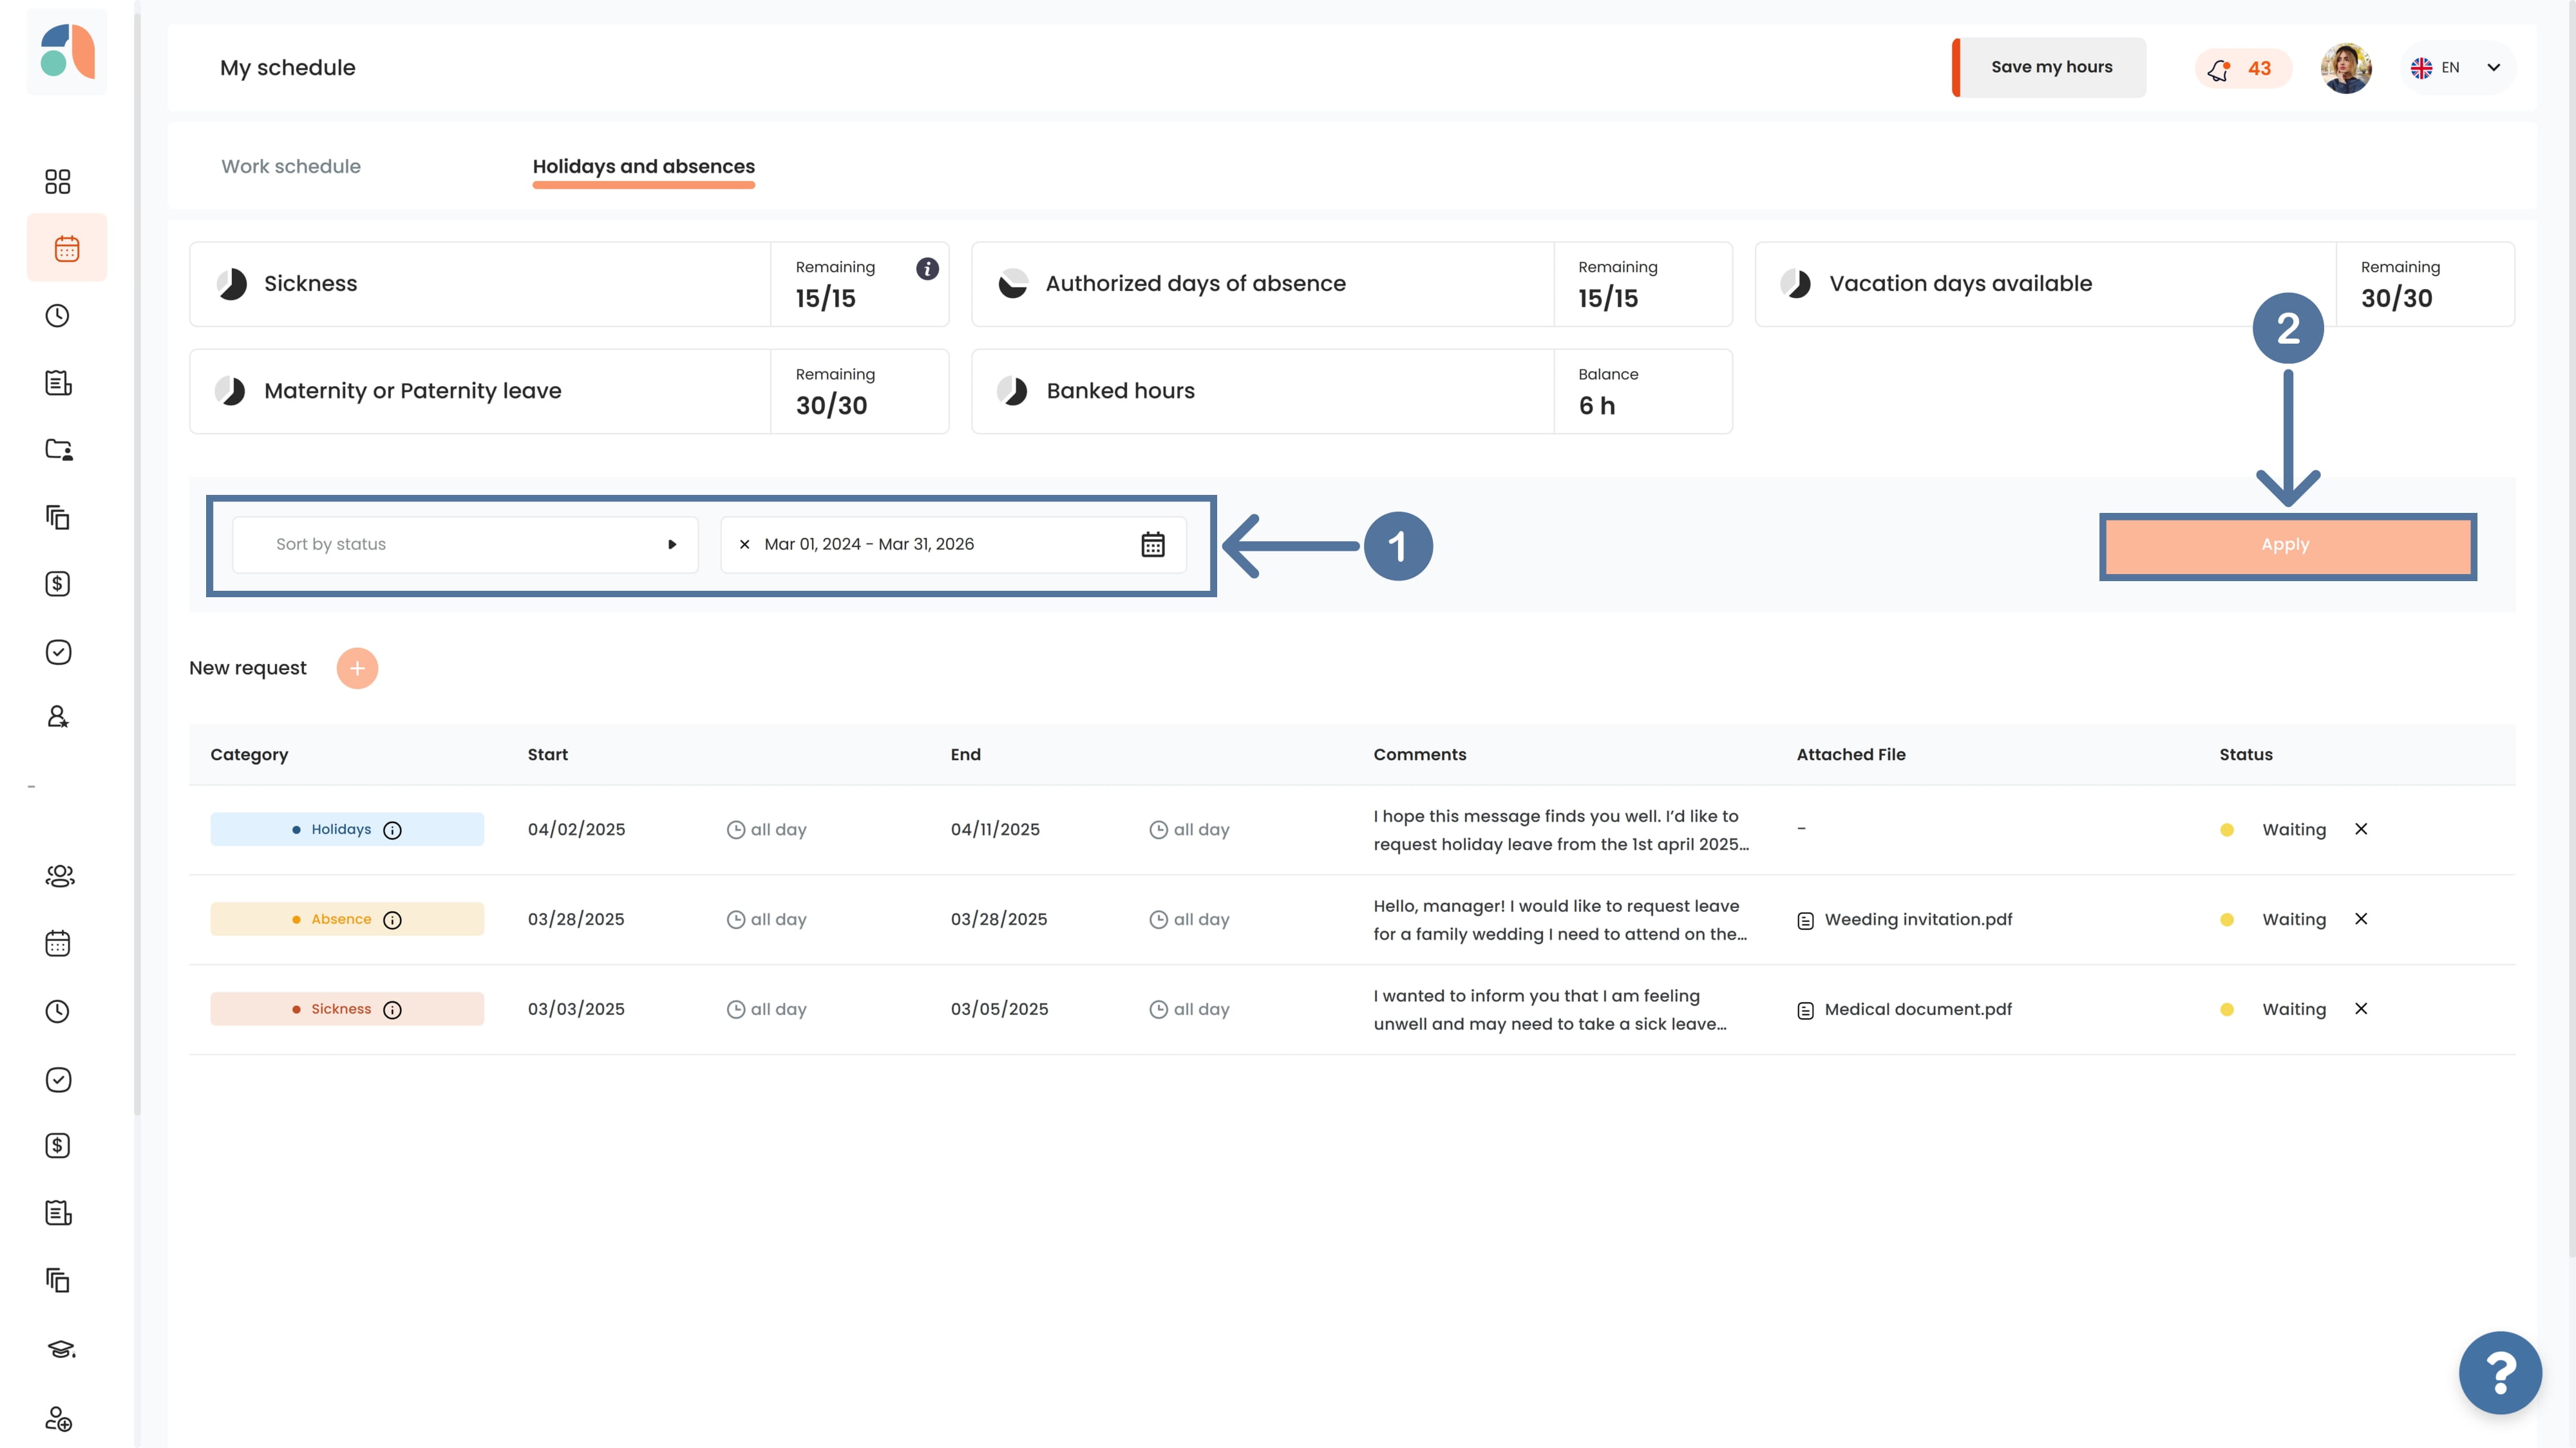
Task: Cancel the Absence waiting request
Action: tap(2361, 920)
